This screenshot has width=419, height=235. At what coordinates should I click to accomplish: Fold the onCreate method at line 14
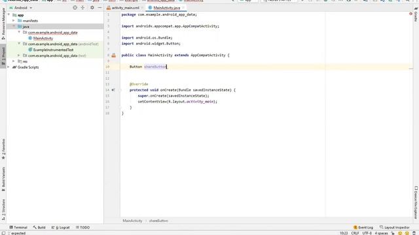(120, 90)
